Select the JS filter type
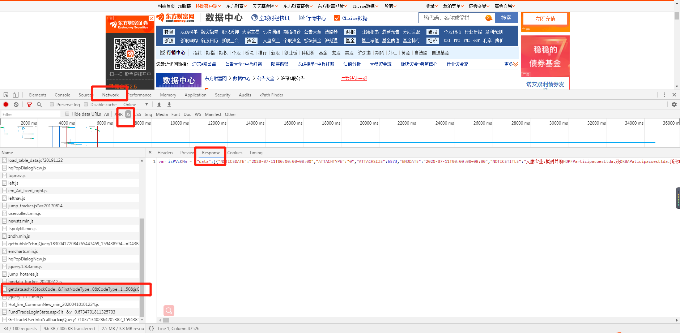Image resolution: width=680 pixels, height=333 pixels. (128, 114)
